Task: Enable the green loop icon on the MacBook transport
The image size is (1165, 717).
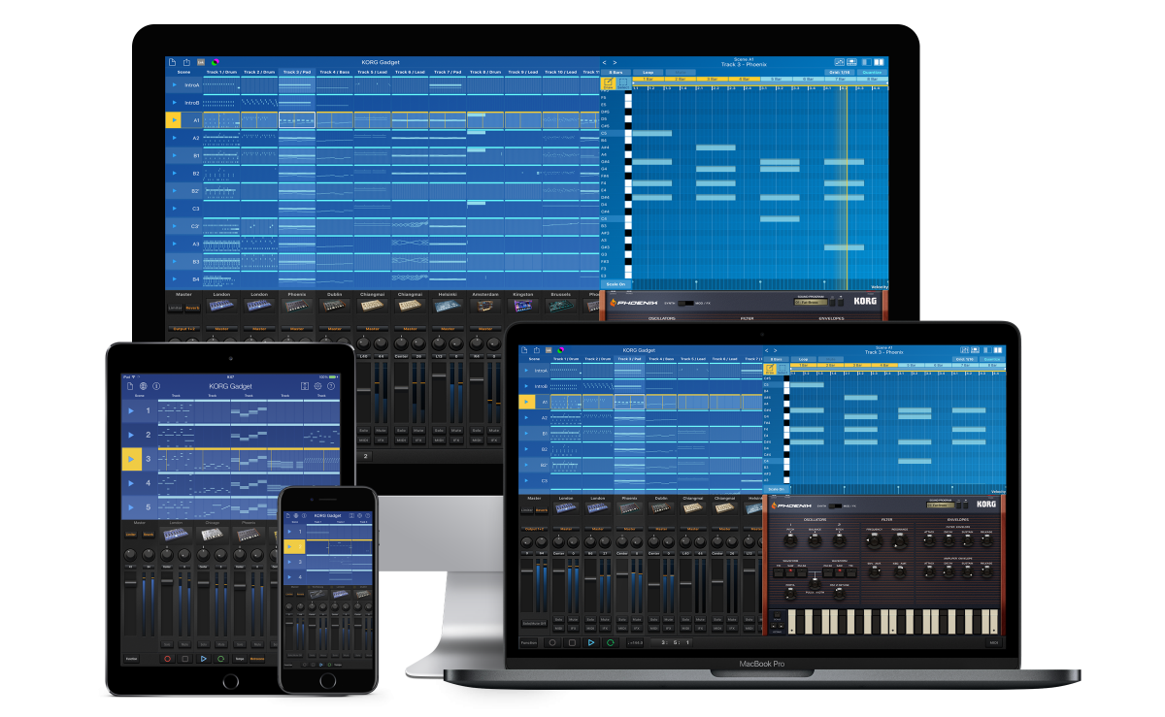Action: pos(610,642)
